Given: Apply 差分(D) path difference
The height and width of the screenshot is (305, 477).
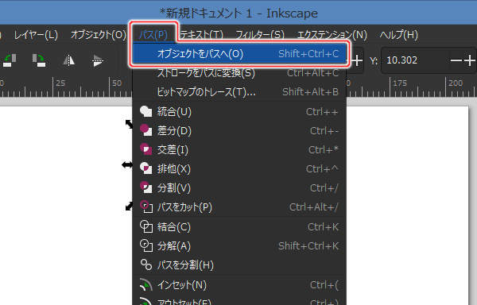Looking at the screenshot, I should [239, 131].
